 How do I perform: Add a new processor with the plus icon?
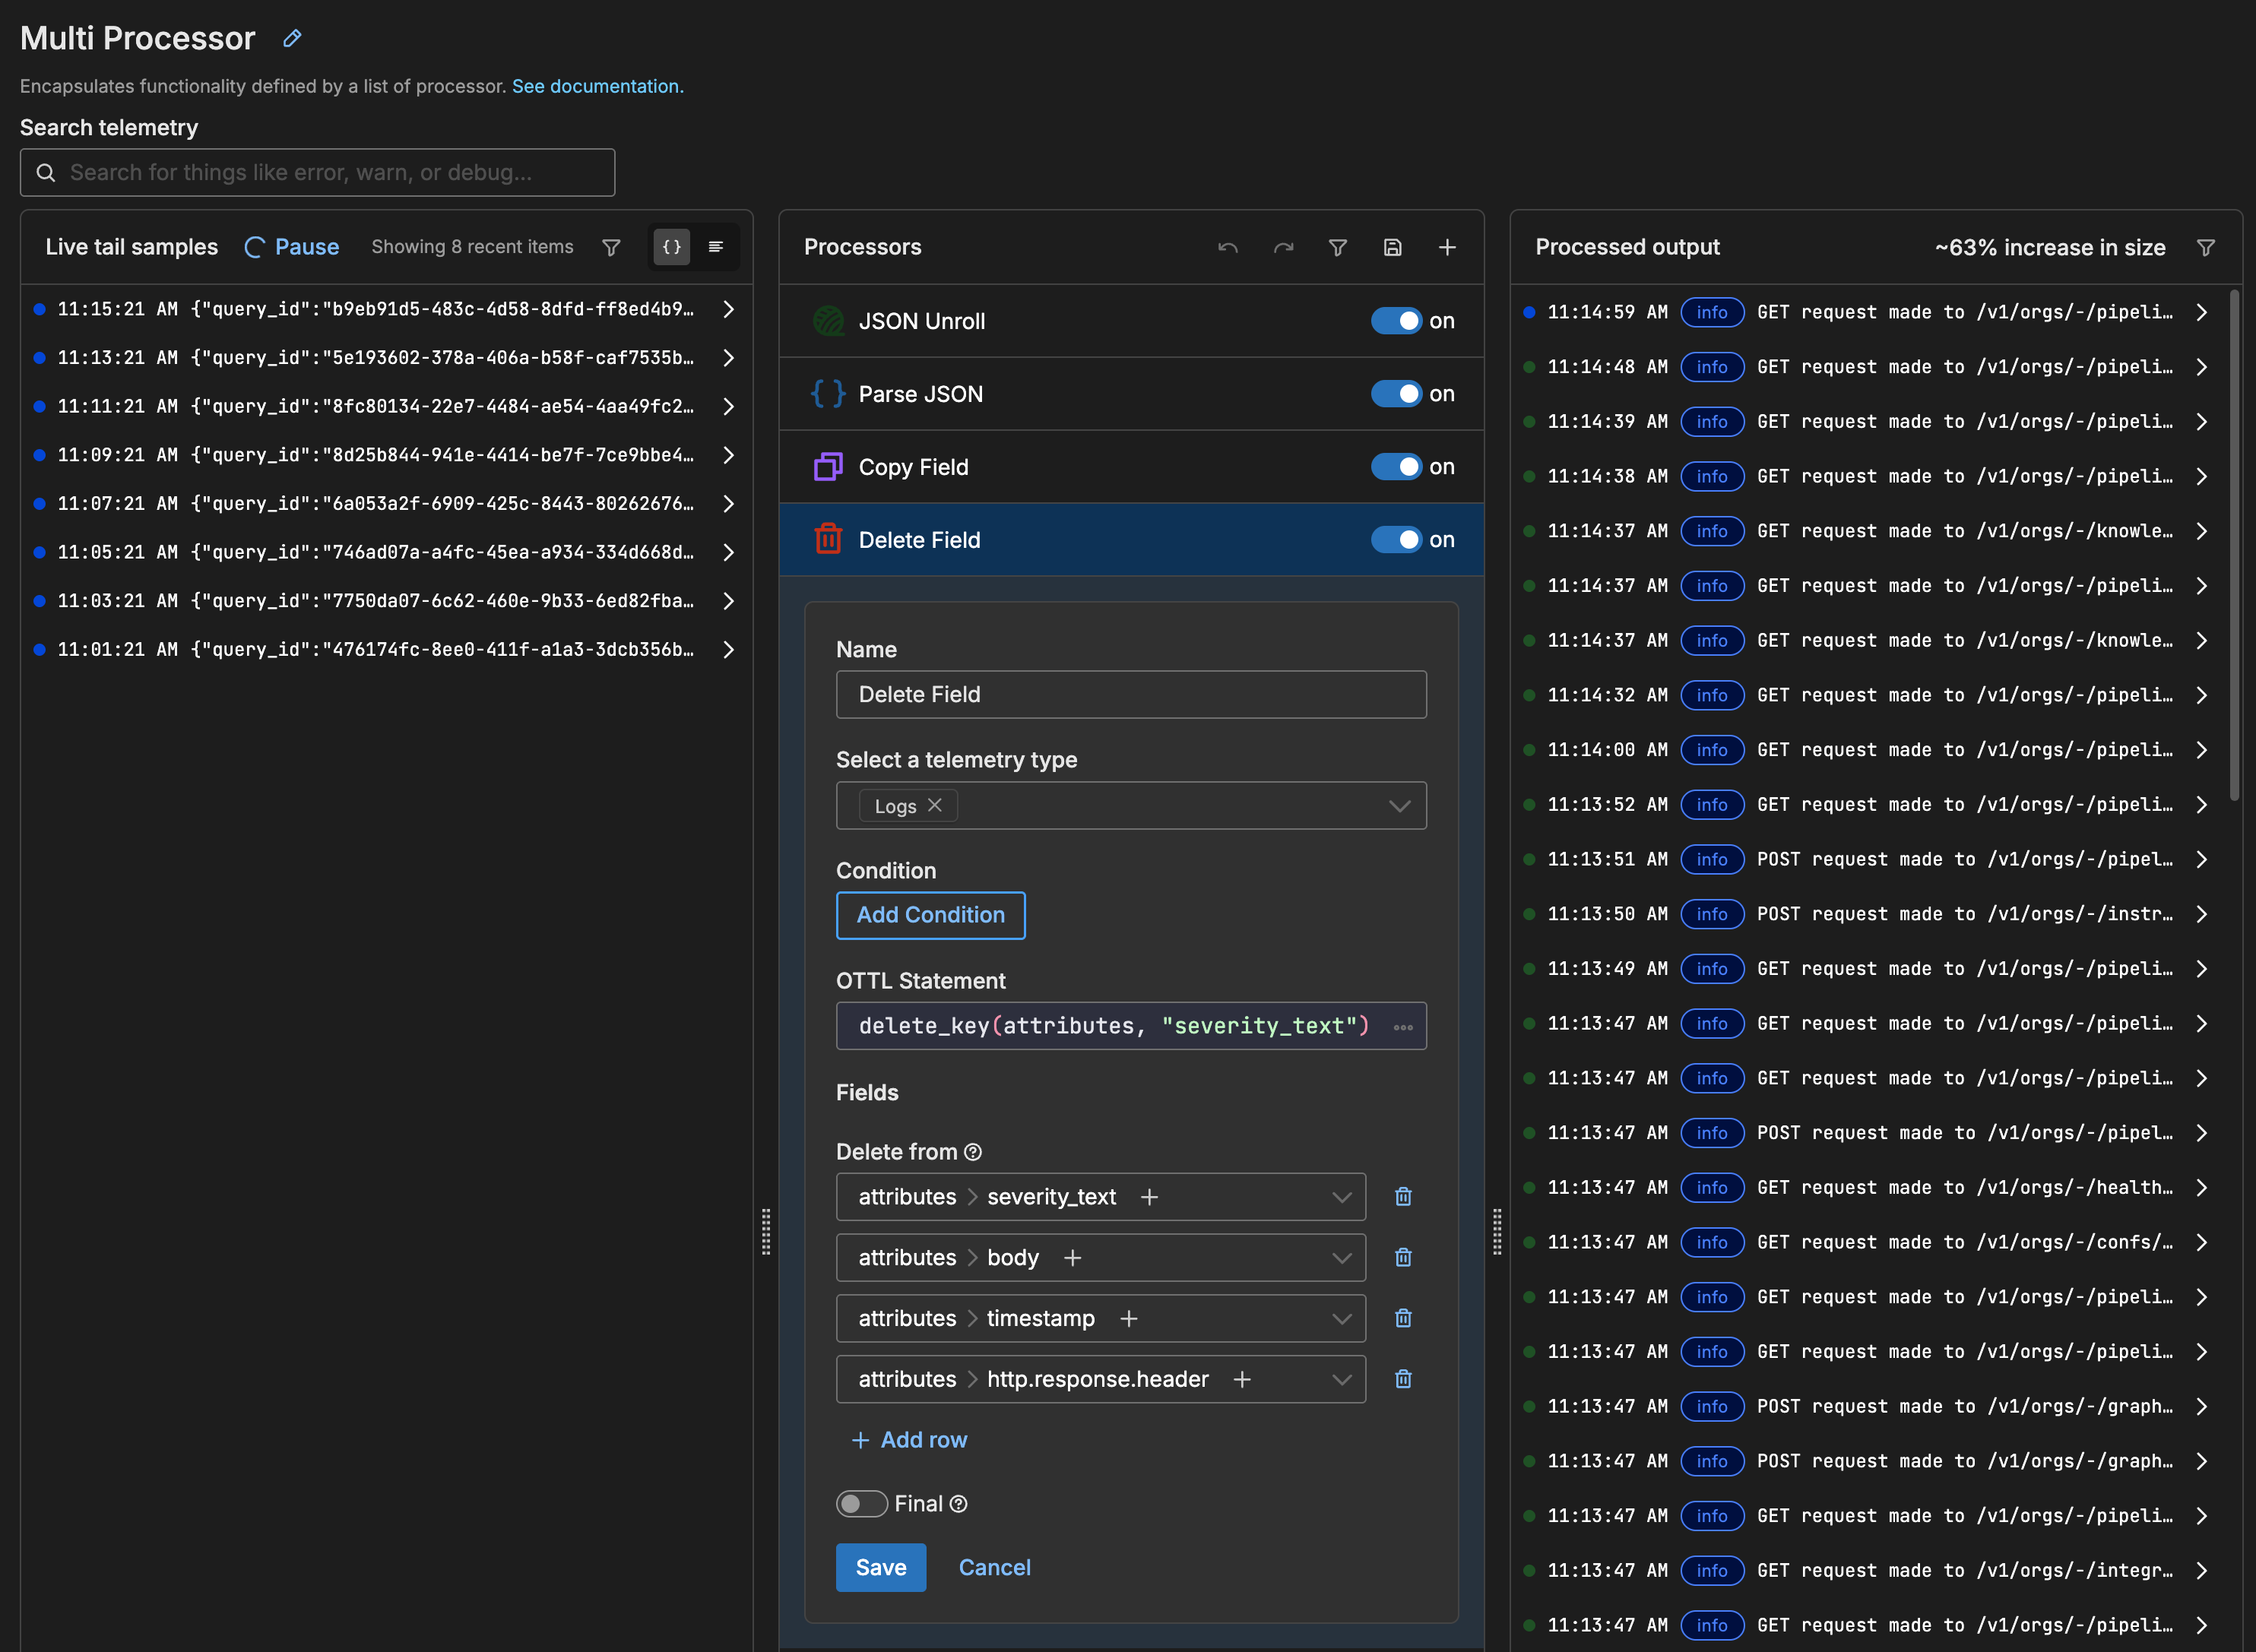click(1447, 247)
